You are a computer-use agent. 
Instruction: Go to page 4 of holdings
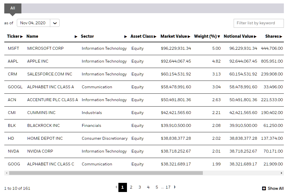pos(148,187)
